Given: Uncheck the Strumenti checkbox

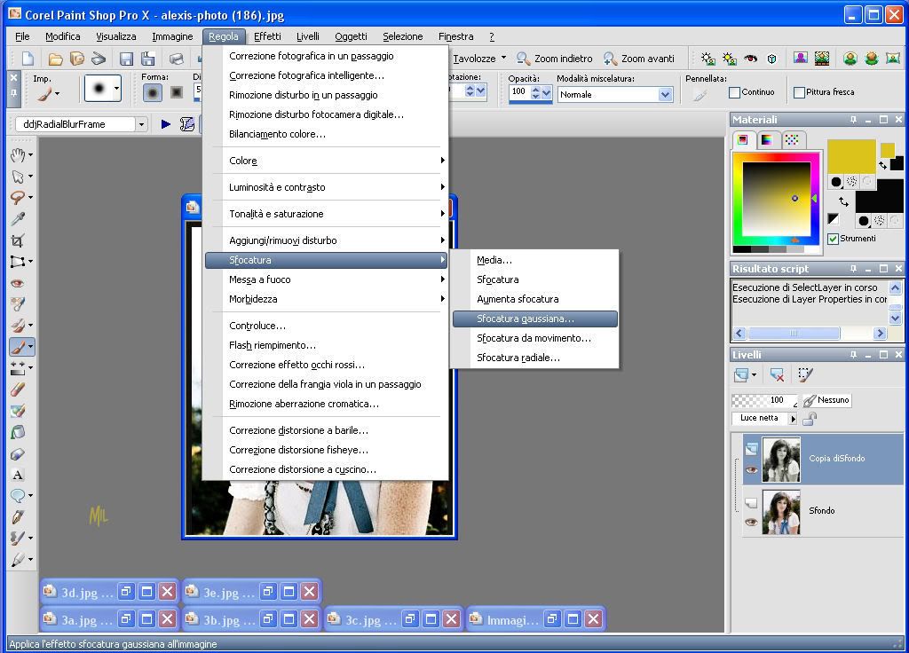Looking at the screenshot, I should point(833,239).
